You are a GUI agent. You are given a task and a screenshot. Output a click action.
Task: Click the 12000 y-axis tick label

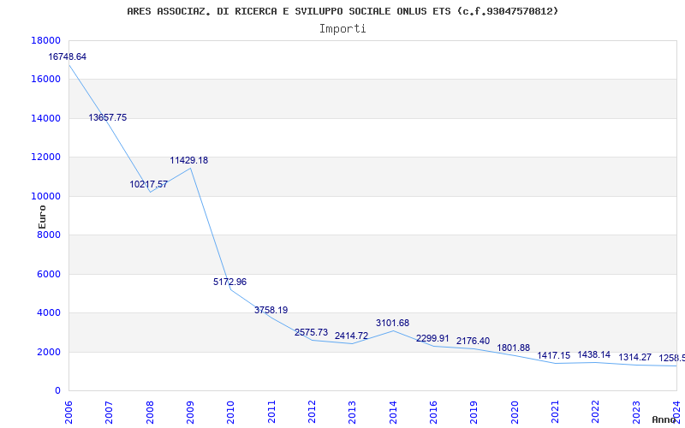click(45, 158)
